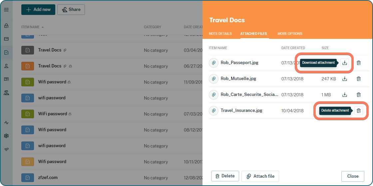373x186 pixels.
Task: Open the Dark Web Monitoring hexagon icon
Action: point(6,136)
